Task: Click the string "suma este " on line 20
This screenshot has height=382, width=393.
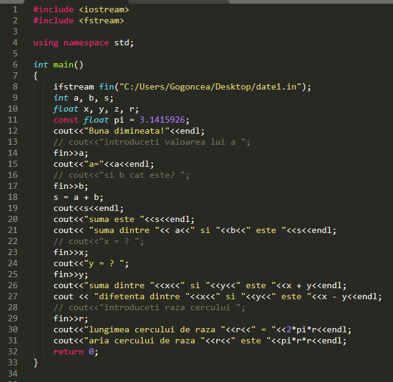Action: click(114, 220)
